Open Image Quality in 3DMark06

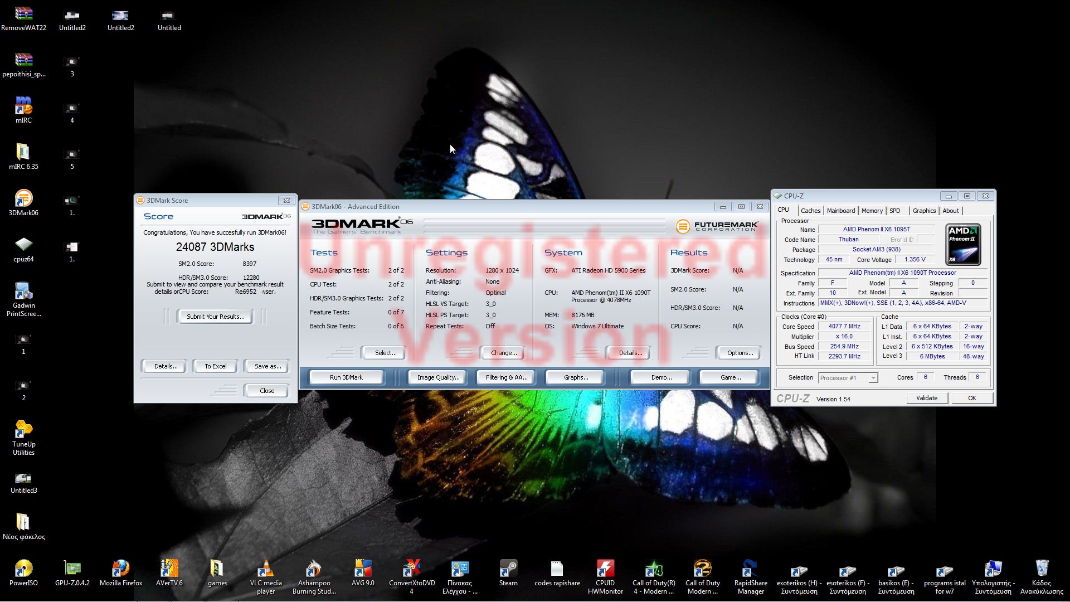438,377
